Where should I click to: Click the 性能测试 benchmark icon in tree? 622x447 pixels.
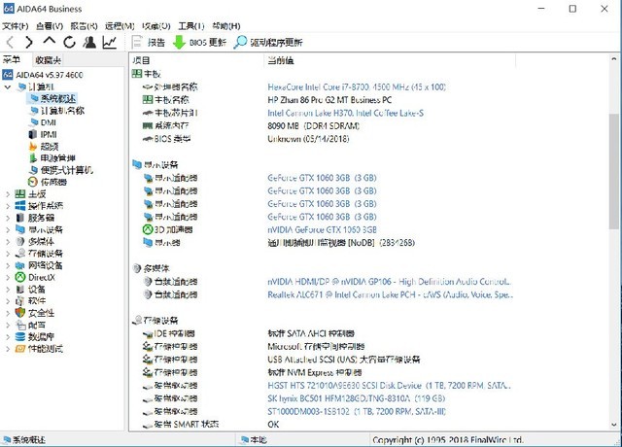20,349
